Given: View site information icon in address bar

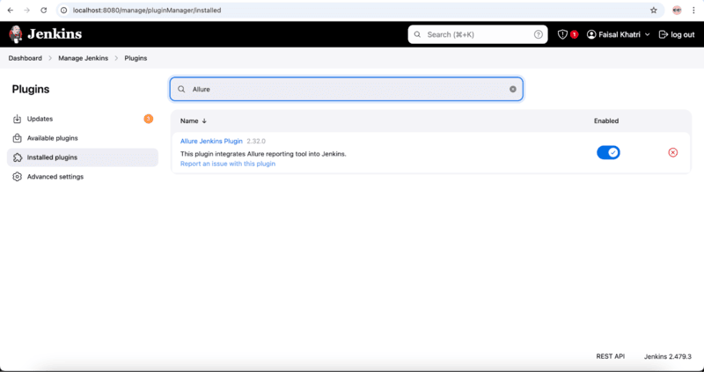Looking at the screenshot, I should pyautogui.click(x=63, y=10).
